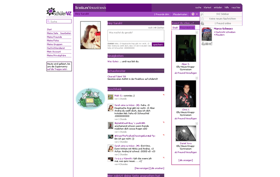
Task: Click the magnifier icon in the Suche box
Action: click(x=48, y=21)
